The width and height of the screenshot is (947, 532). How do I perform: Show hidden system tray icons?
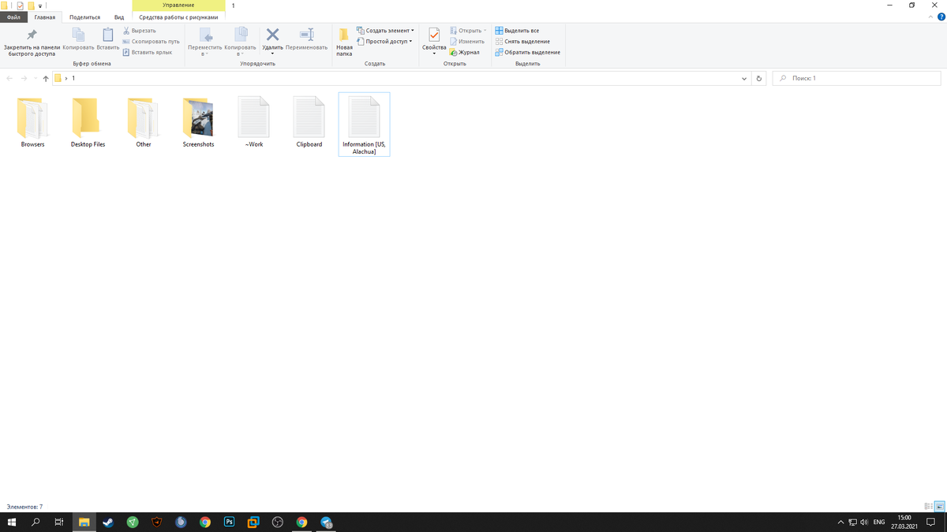(x=840, y=522)
